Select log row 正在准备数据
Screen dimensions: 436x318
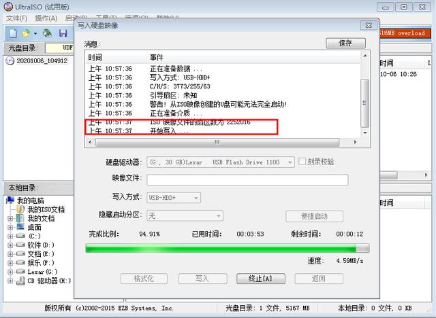pyautogui.click(x=223, y=69)
